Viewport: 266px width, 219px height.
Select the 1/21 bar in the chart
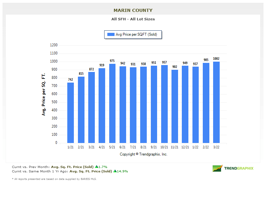pos(70,113)
